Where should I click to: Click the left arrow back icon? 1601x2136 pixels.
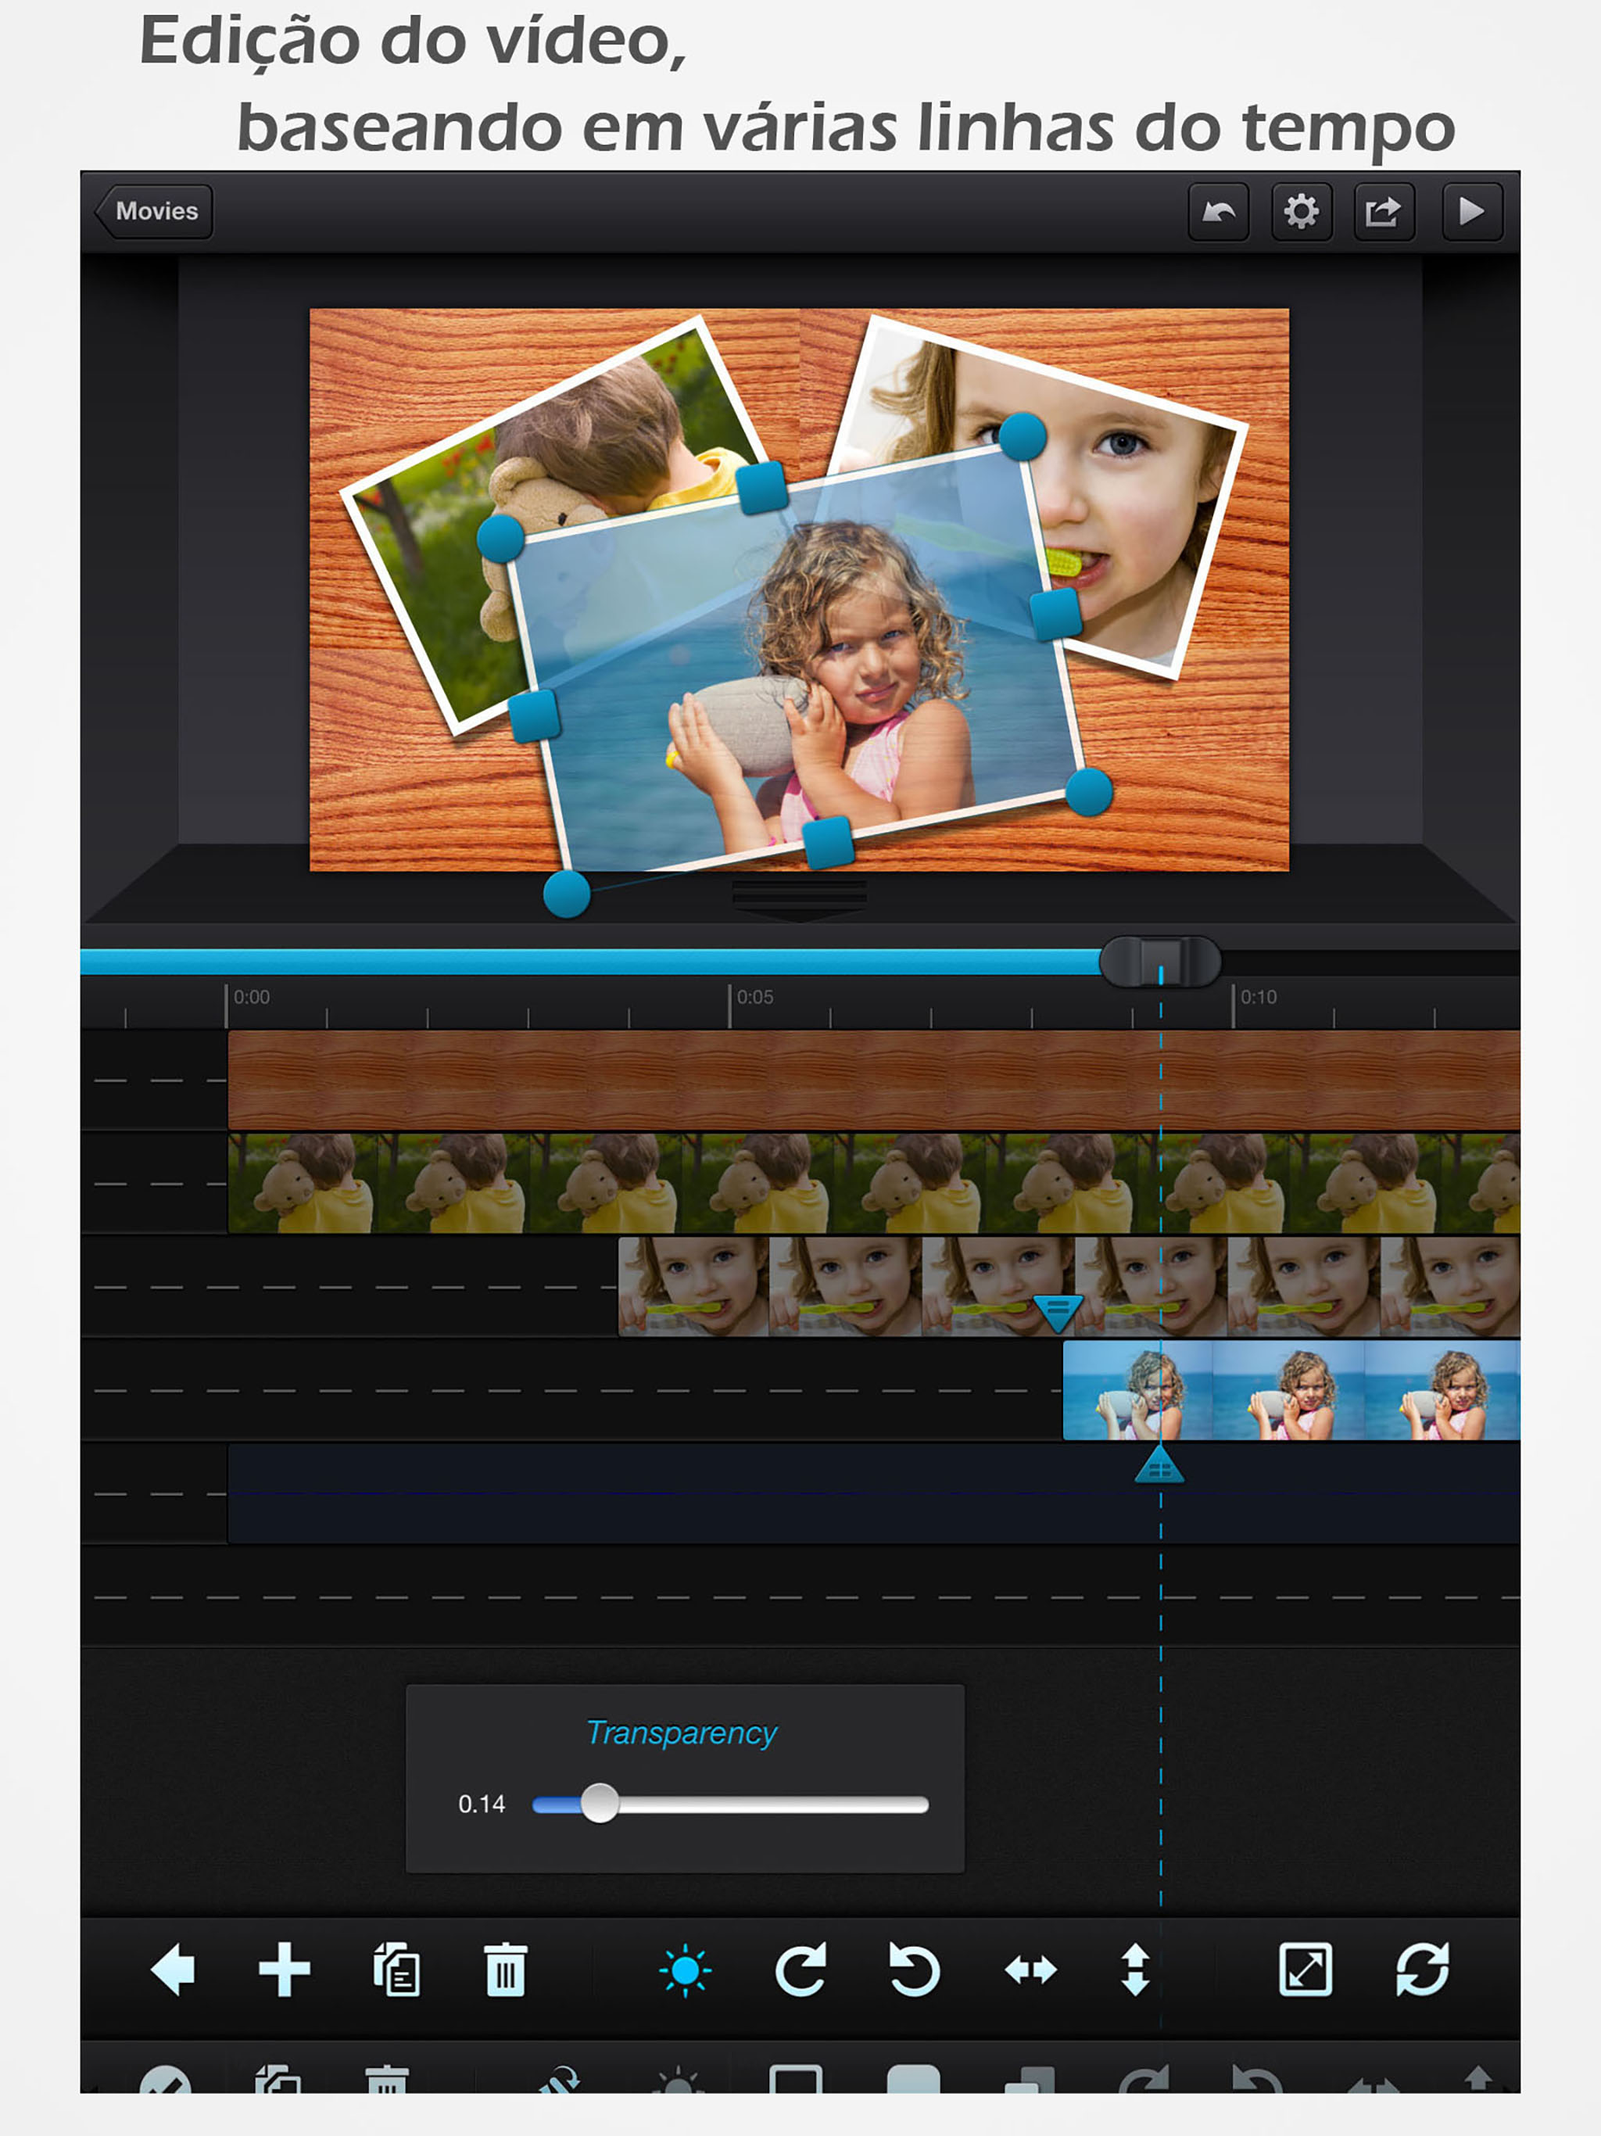coord(174,1969)
